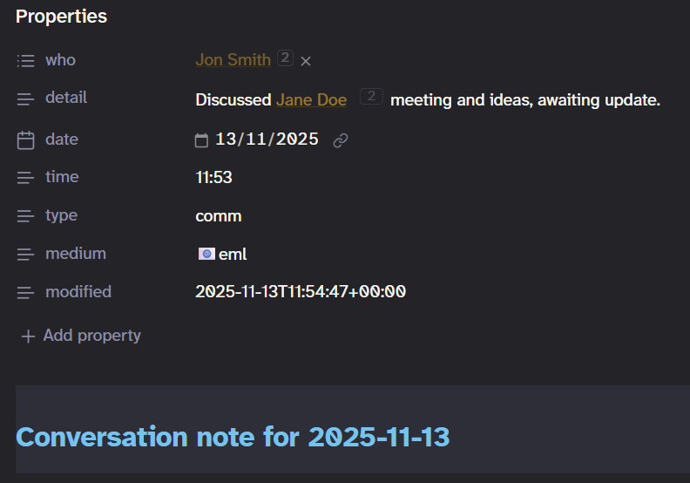
Task: Click the modified timestamp value
Action: [300, 292]
